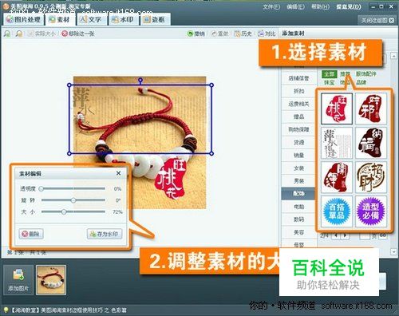399x316 pixels.
Task: Select the 赠品 material category
Action: (x=298, y=117)
